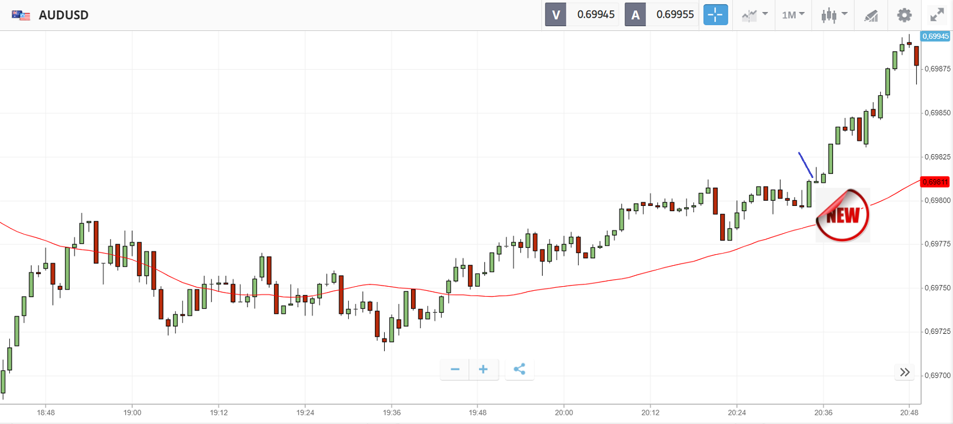Jump to latest candles with double-chevron

tap(905, 372)
